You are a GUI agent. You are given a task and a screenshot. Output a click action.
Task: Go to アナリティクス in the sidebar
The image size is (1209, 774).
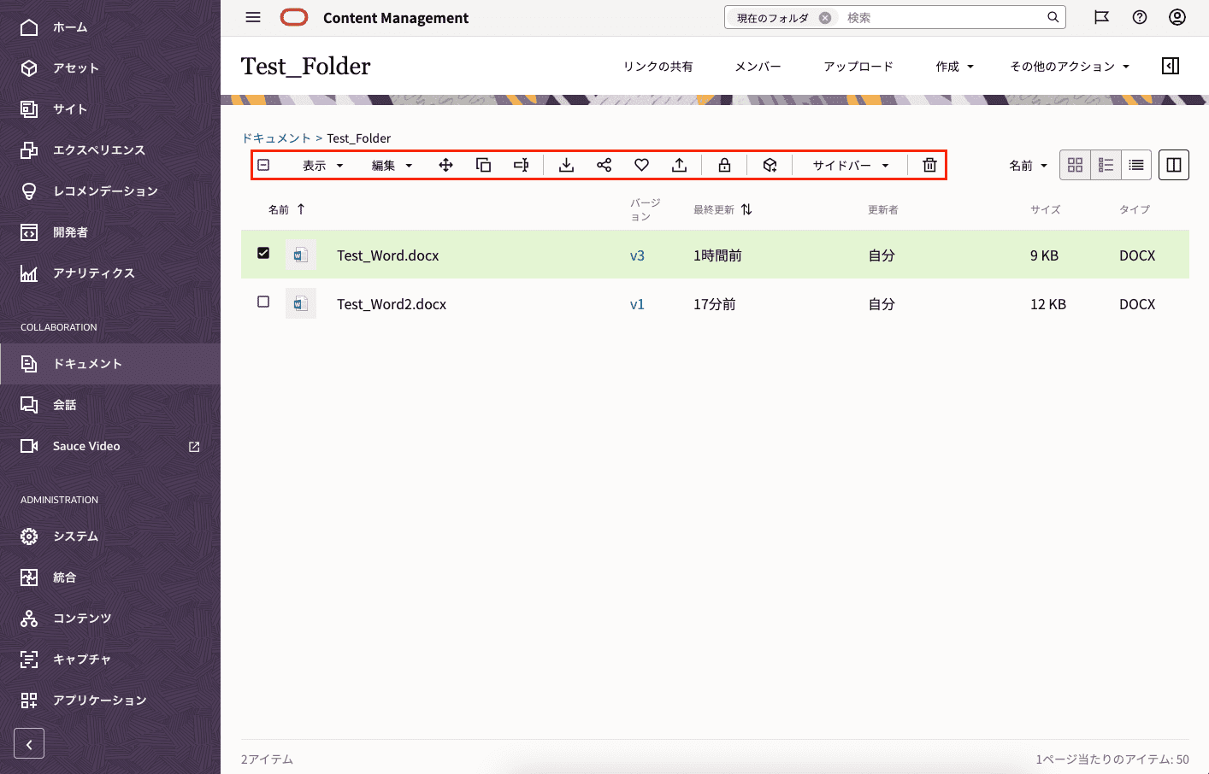click(93, 273)
